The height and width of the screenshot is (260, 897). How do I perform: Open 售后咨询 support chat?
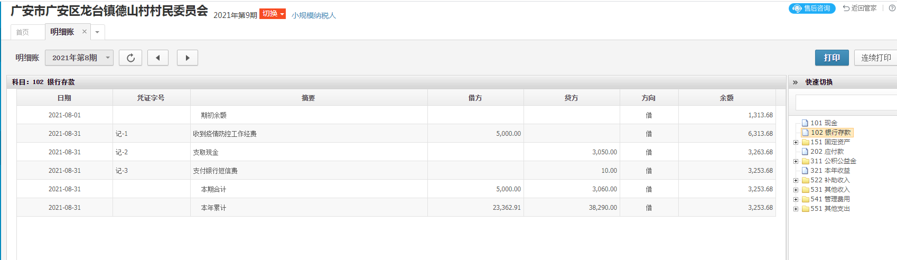[812, 8]
